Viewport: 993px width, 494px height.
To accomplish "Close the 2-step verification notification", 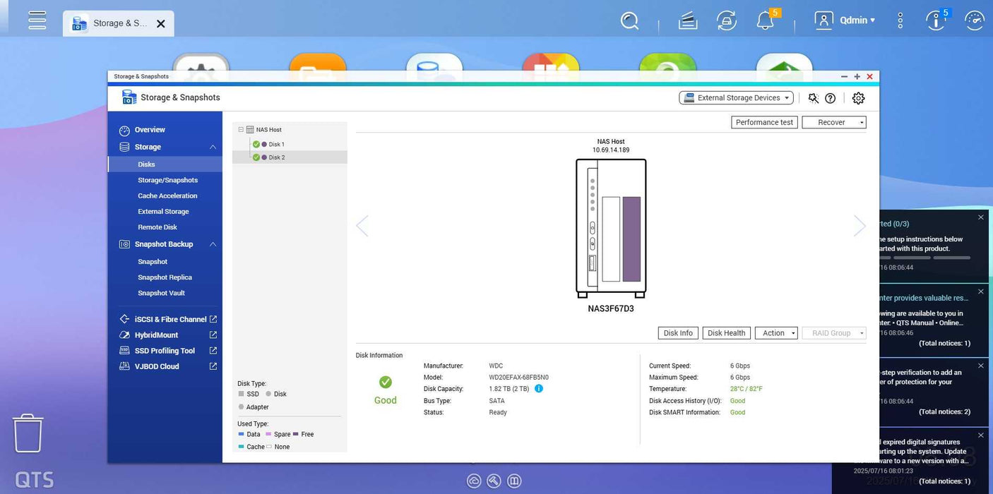I will (x=980, y=366).
